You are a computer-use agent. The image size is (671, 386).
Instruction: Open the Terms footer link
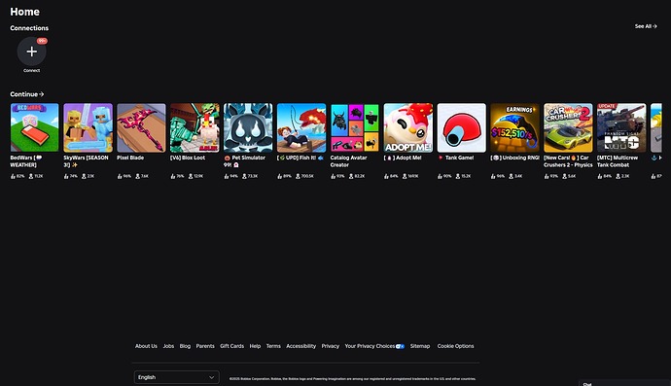[273, 346]
